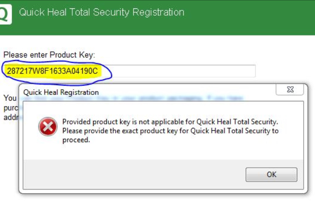315x212 pixels.
Task: Click inside the Product Key input field
Action: [x=177, y=71]
